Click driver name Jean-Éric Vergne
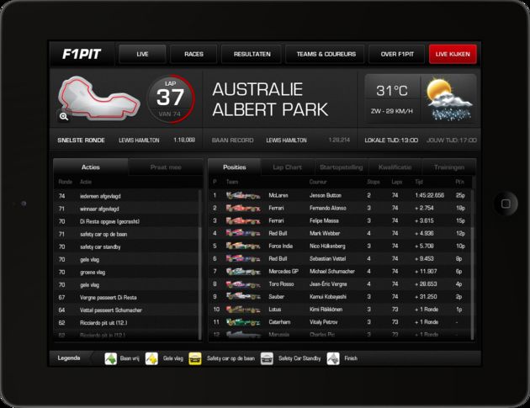Viewport: 530px width, 408px height. 328,284
